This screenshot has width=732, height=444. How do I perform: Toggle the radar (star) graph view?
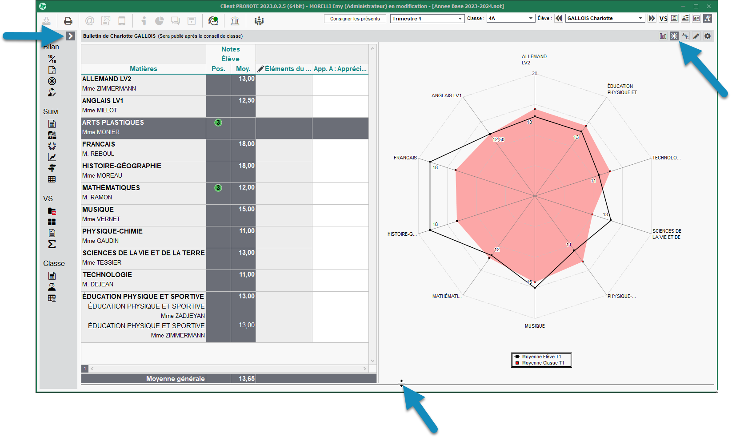click(x=674, y=36)
